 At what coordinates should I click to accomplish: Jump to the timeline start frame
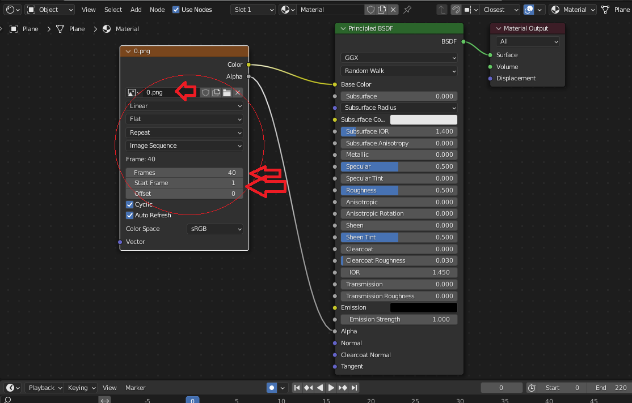[297, 388]
